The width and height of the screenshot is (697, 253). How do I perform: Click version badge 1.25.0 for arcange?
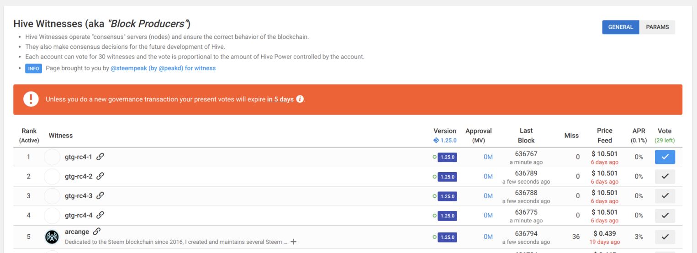tap(447, 237)
